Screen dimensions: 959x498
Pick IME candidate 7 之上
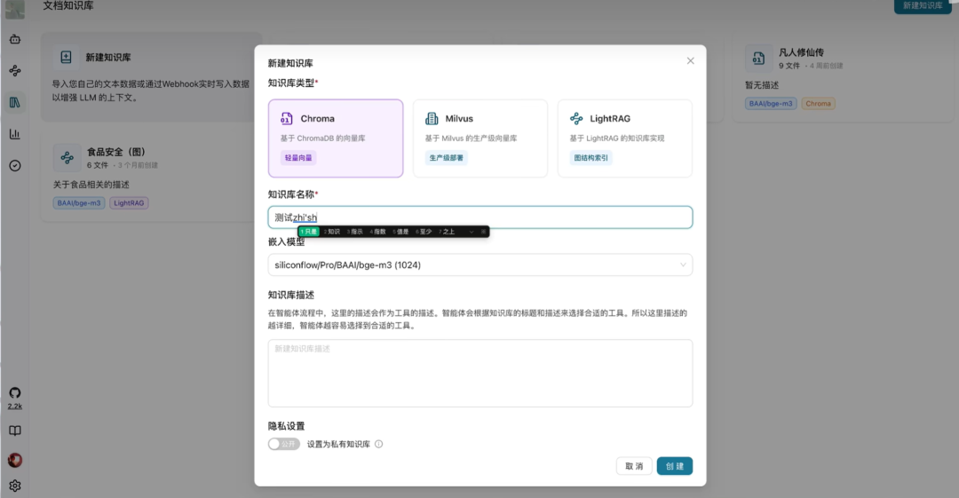[x=447, y=232]
